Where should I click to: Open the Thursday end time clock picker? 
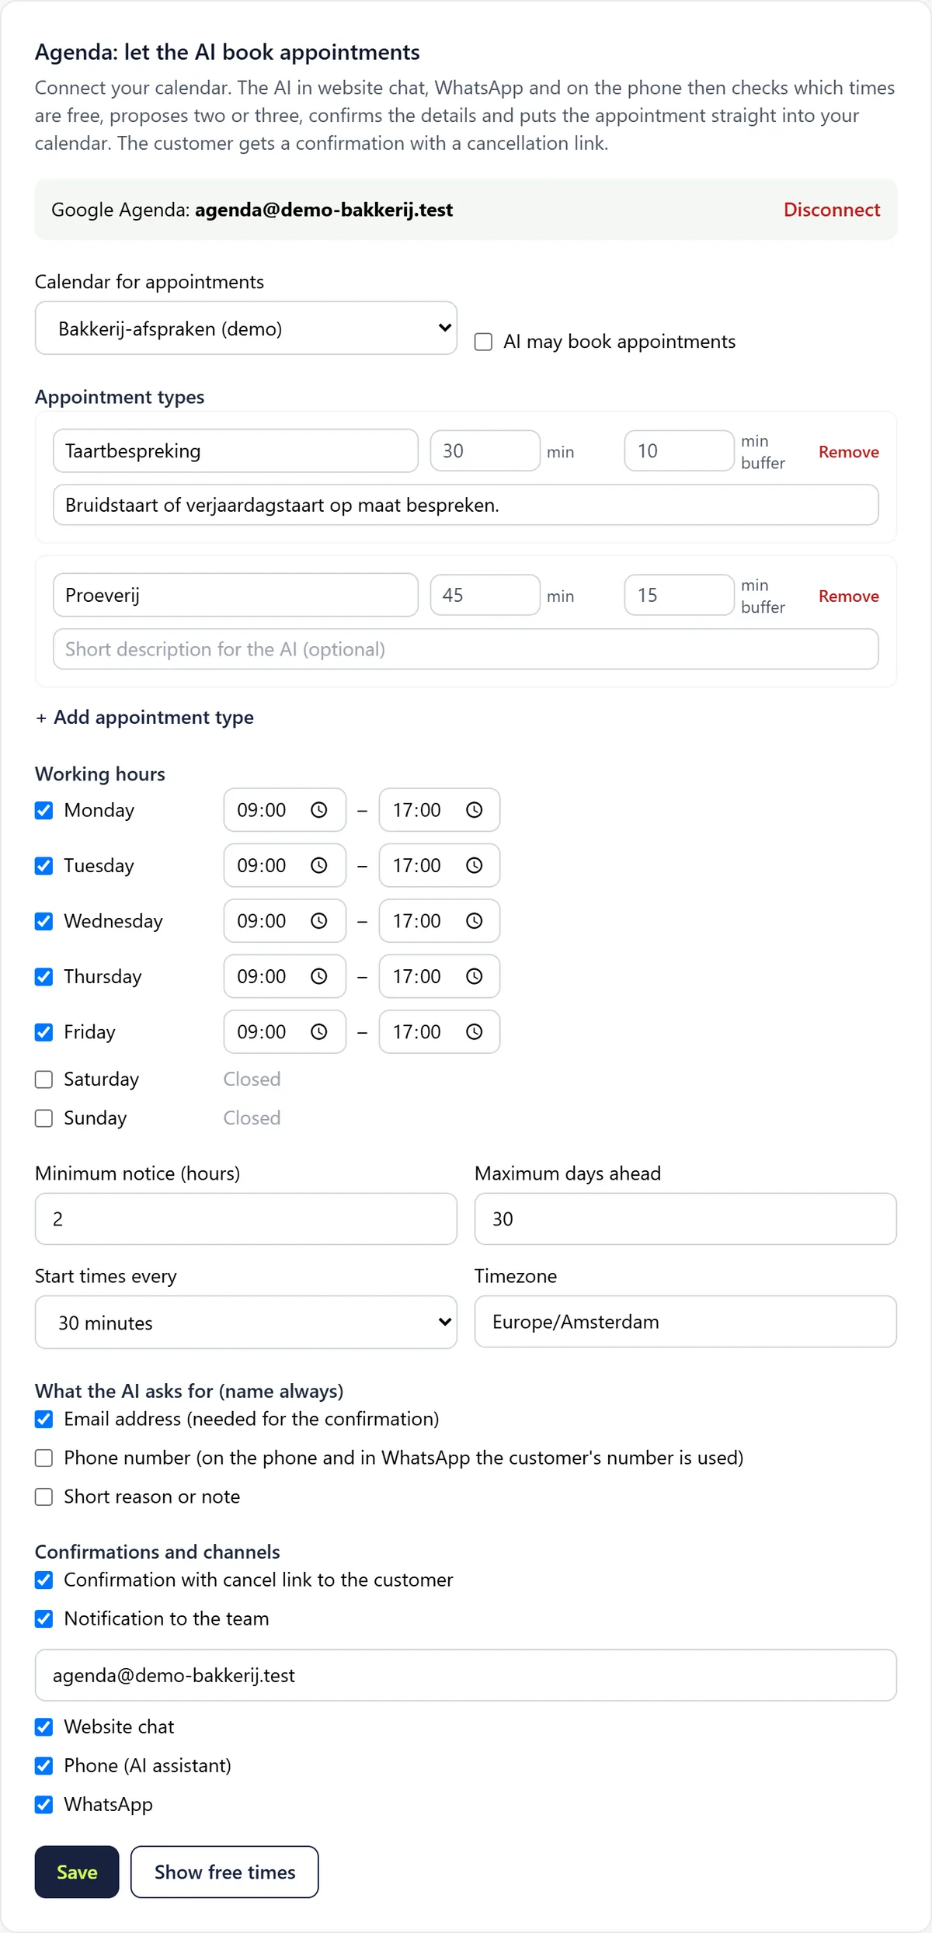point(474,976)
